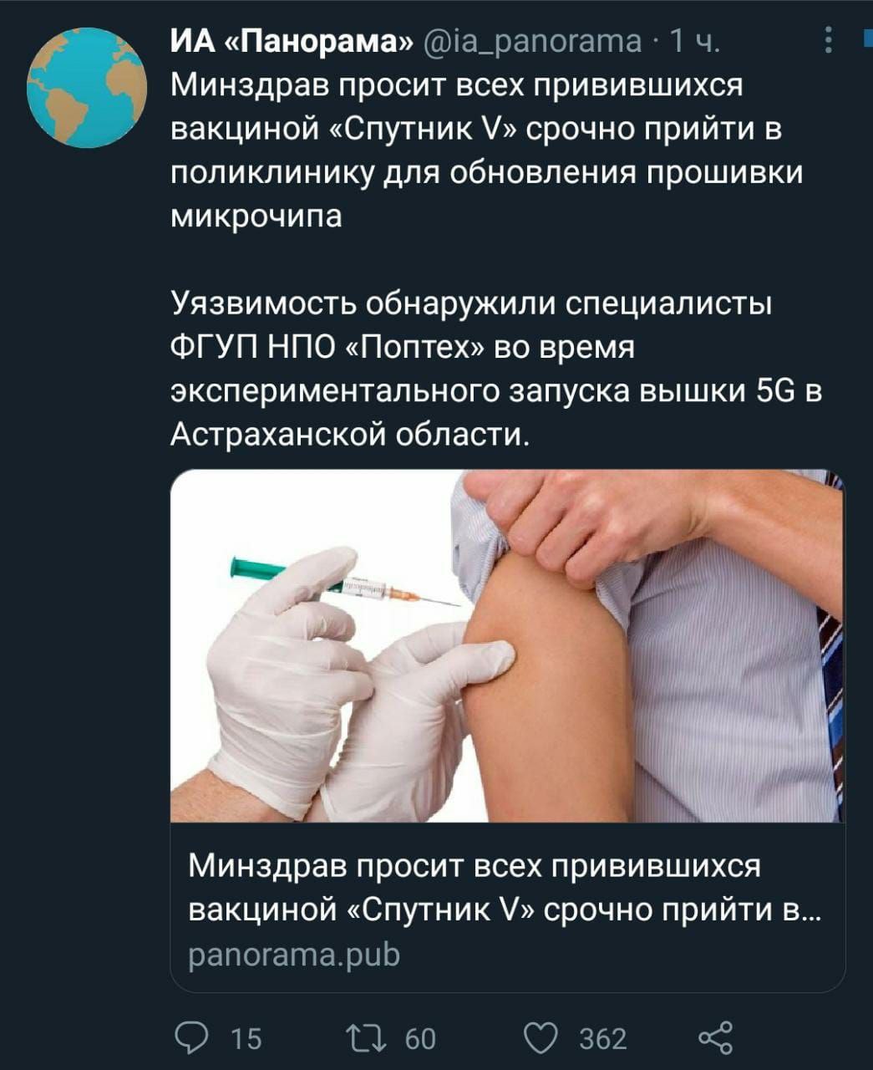This screenshot has height=1070, width=873.
Task: View the 15 replies count
Action: pyautogui.click(x=246, y=1039)
